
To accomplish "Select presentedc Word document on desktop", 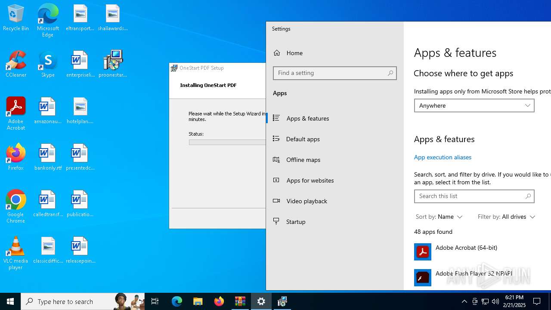I will click(80, 157).
